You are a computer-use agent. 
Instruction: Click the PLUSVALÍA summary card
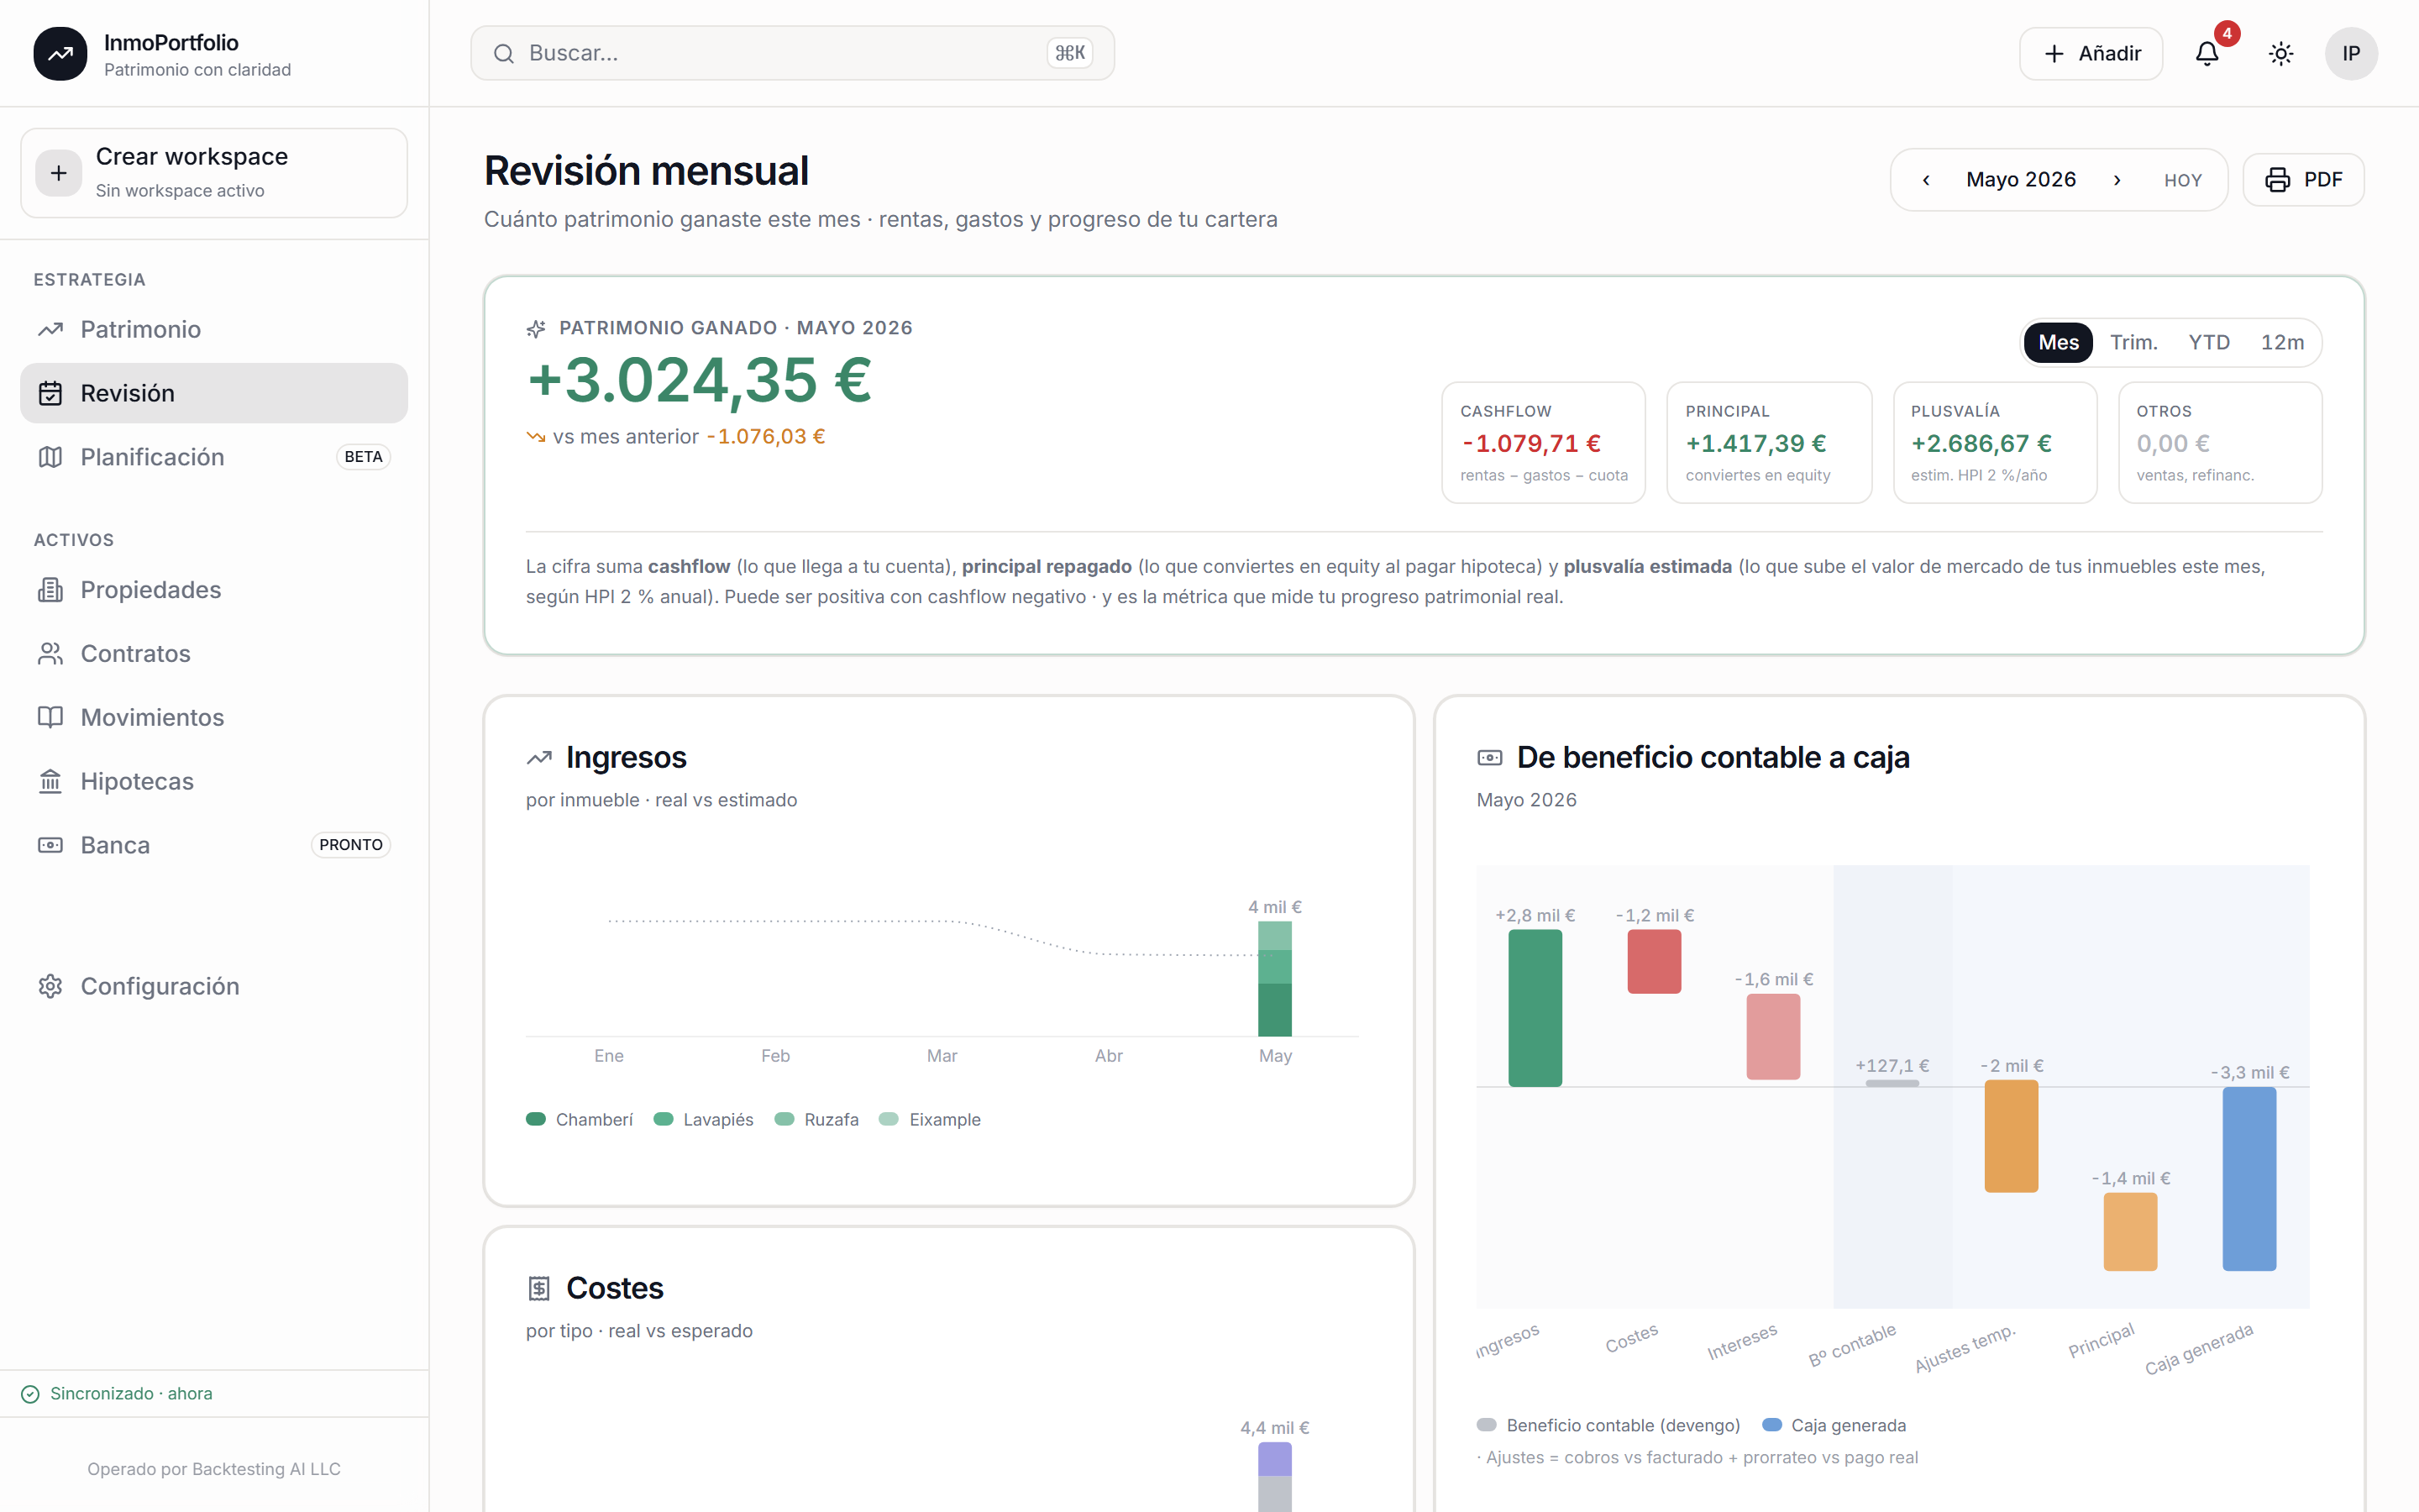(x=1994, y=443)
